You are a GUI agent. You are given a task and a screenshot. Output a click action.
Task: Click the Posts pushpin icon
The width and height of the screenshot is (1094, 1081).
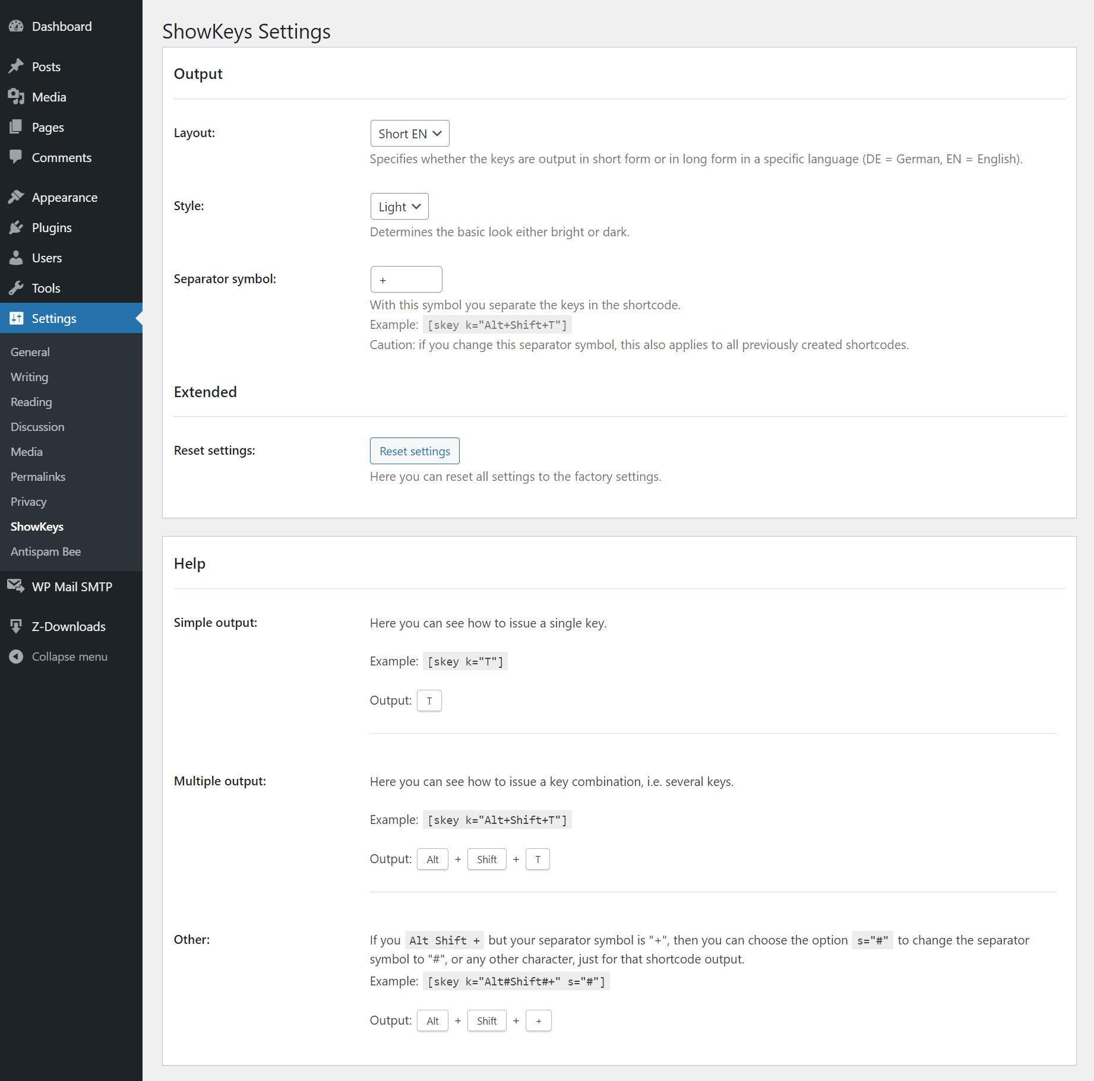16,66
